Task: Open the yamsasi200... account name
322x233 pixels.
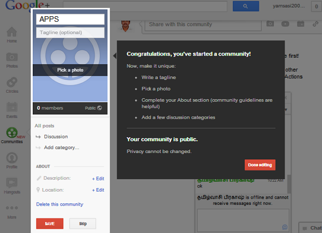Action: click(x=289, y=6)
